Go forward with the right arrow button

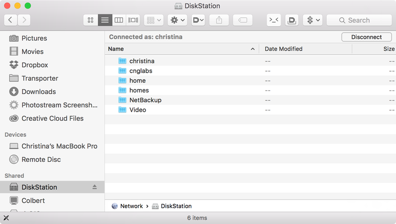coord(24,20)
